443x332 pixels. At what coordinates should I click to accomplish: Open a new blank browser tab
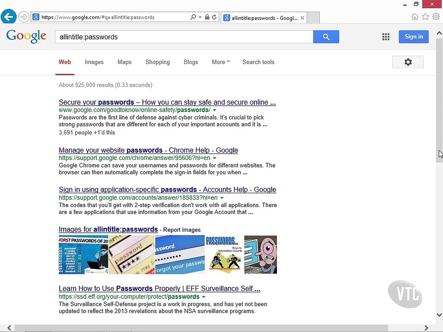313,18
